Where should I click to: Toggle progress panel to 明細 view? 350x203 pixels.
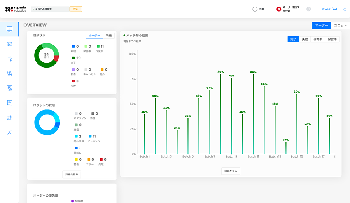click(108, 36)
